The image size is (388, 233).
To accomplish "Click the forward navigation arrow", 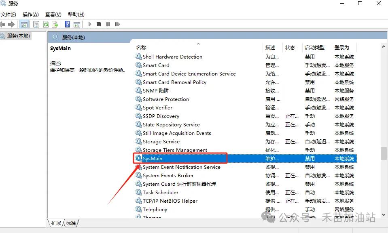I will point(11,24).
